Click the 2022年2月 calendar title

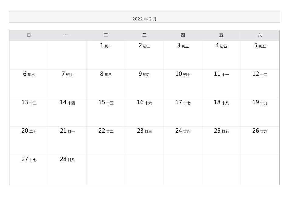tap(144, 19)
